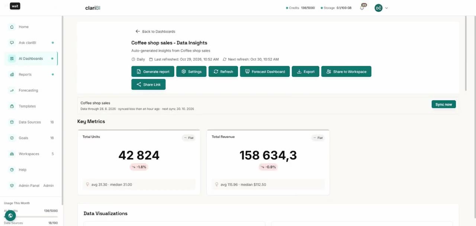Open Data Sources menu item

(x=31, y=122)
